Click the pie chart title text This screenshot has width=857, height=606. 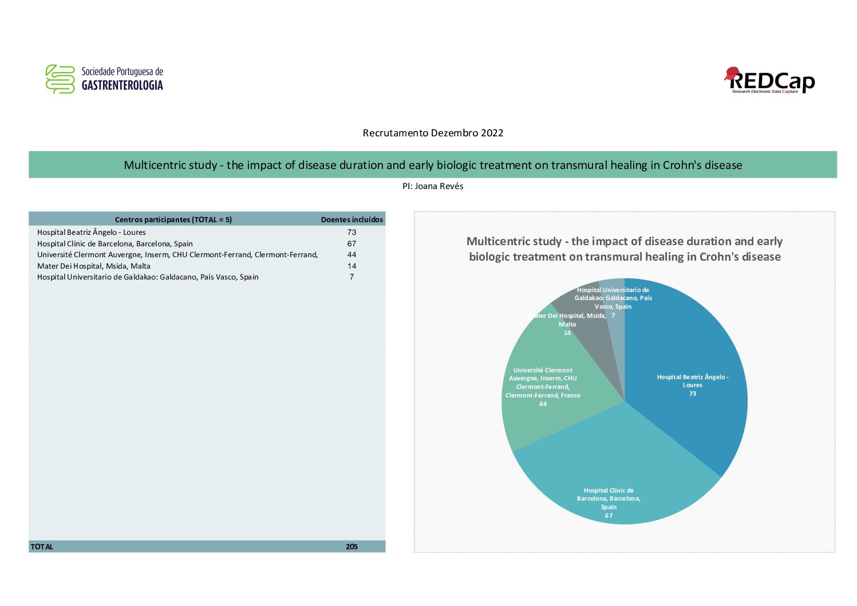coord(625,249)
